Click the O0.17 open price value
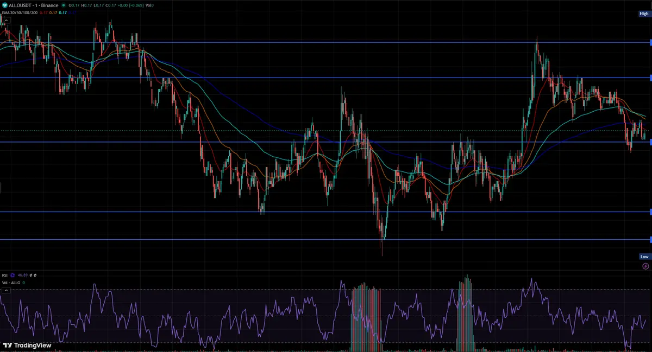This screenshot has height=352, width=652. [74, 5]
